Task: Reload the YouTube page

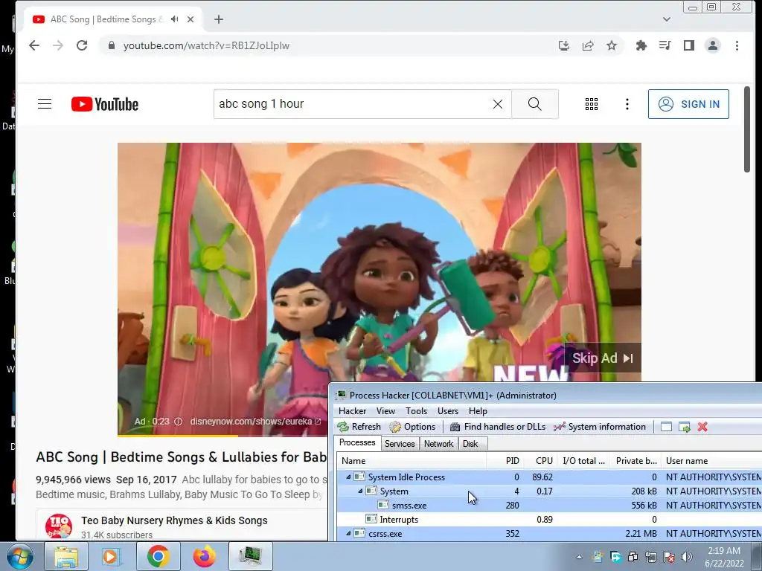Action: tap(82, 45)
